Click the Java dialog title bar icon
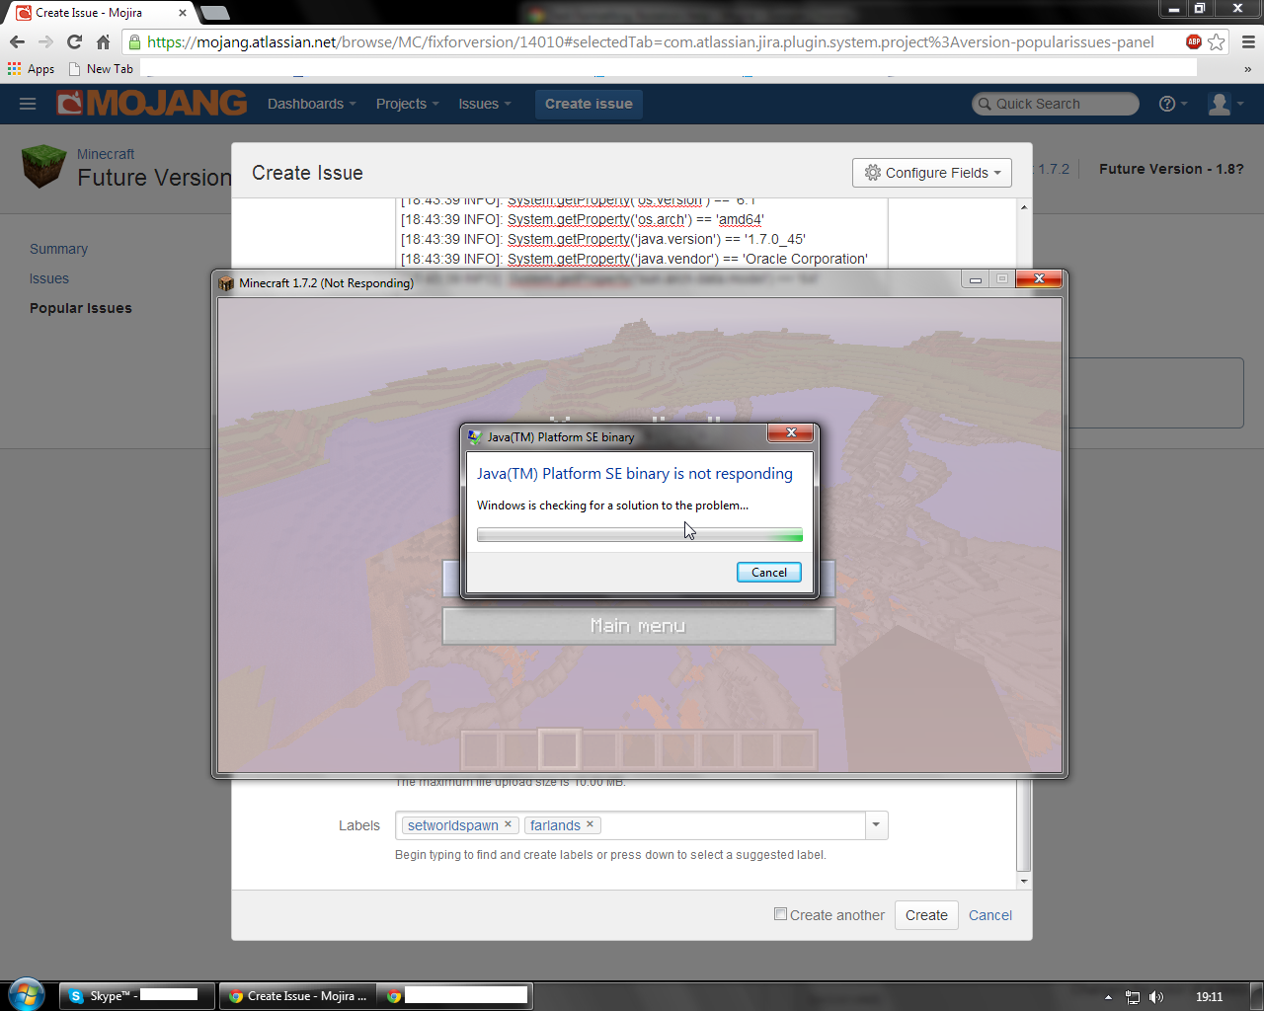The height and width of the screenshot is (1011, 1264). (x=475, y=436)
